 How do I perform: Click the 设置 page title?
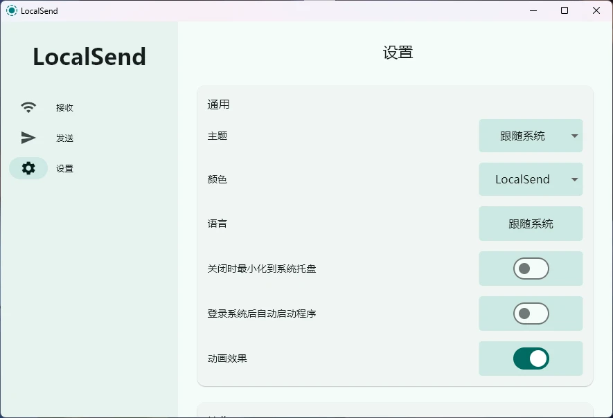(398, 53)
